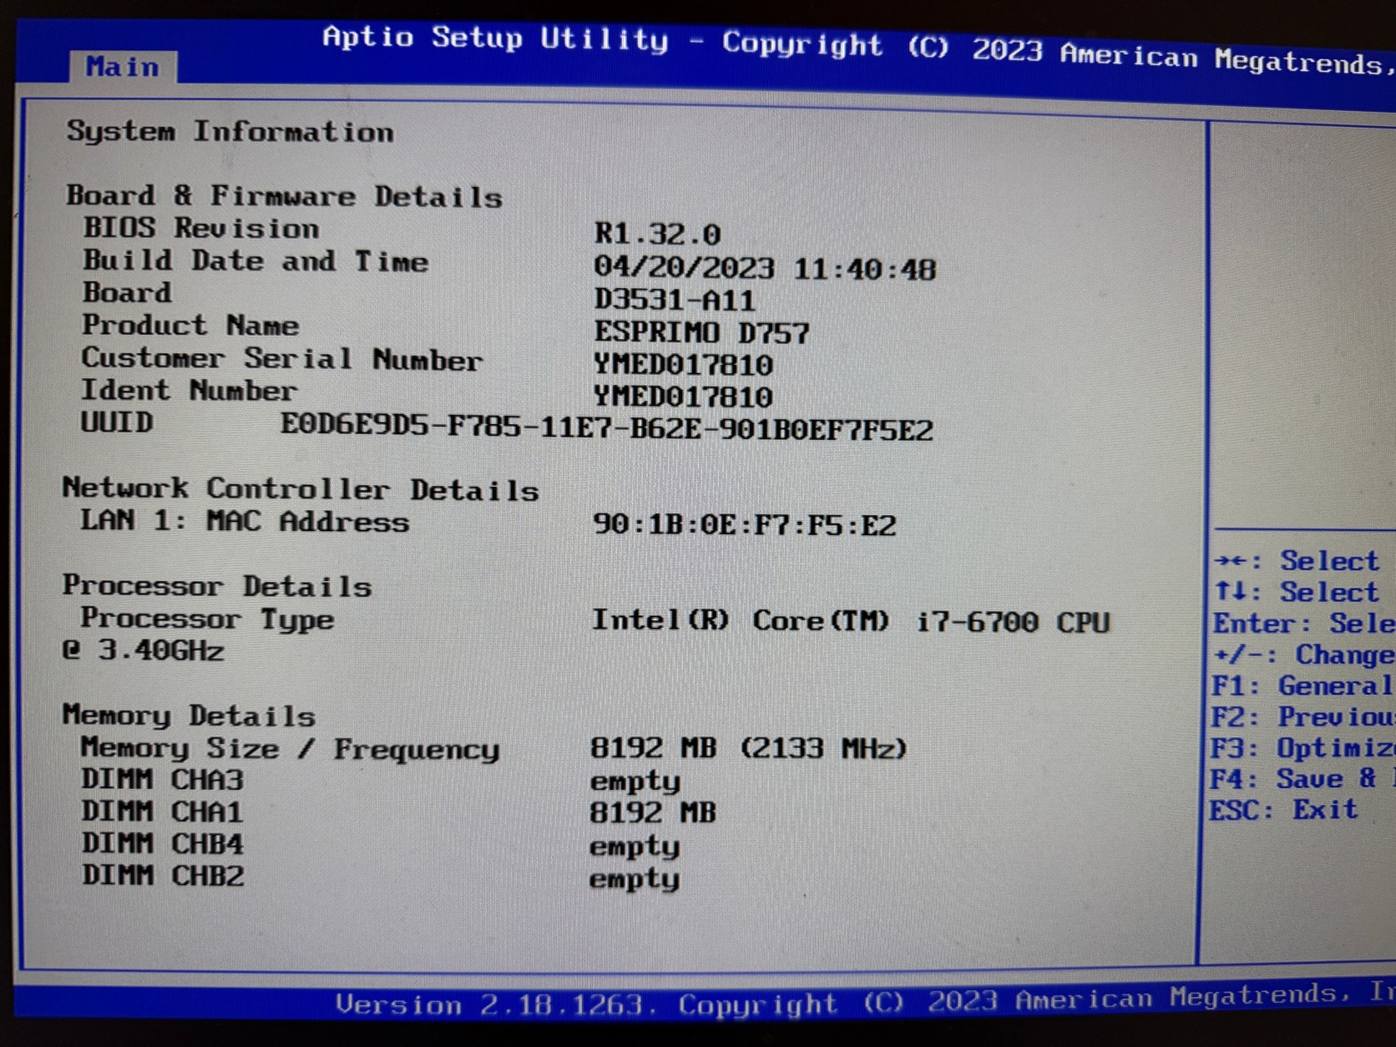
Task: Click the 8192 MB value for DIMM CHA1
Action: pos(653,812)
